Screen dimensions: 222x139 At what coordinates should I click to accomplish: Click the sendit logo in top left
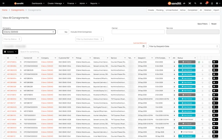[x=19, y=3]
